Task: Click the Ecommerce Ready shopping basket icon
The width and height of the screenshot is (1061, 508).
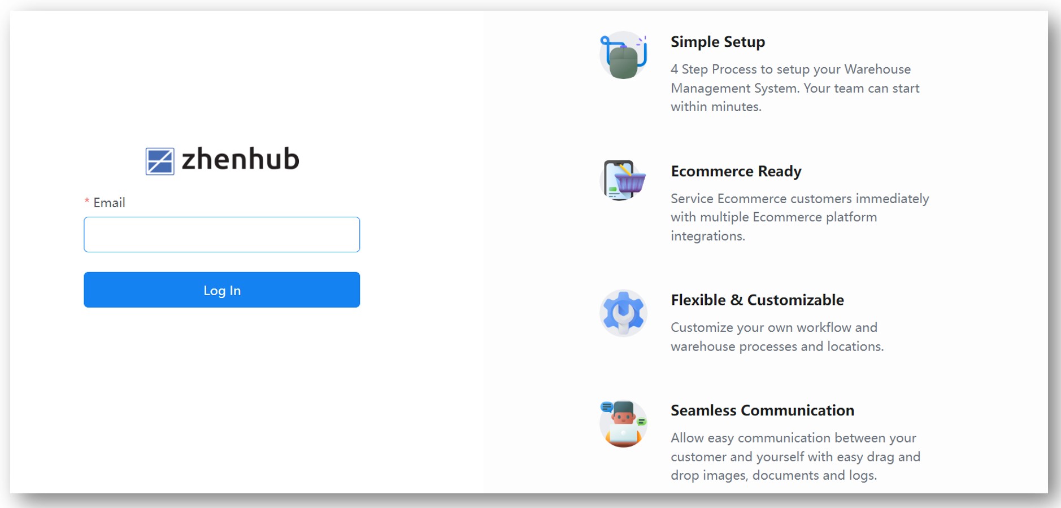Action: [623, 181]
